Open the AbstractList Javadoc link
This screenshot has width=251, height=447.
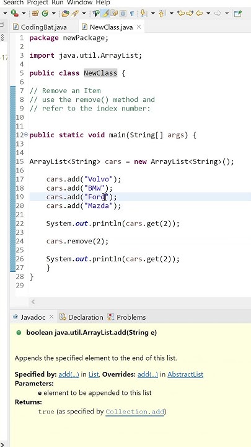coord(185,374)
